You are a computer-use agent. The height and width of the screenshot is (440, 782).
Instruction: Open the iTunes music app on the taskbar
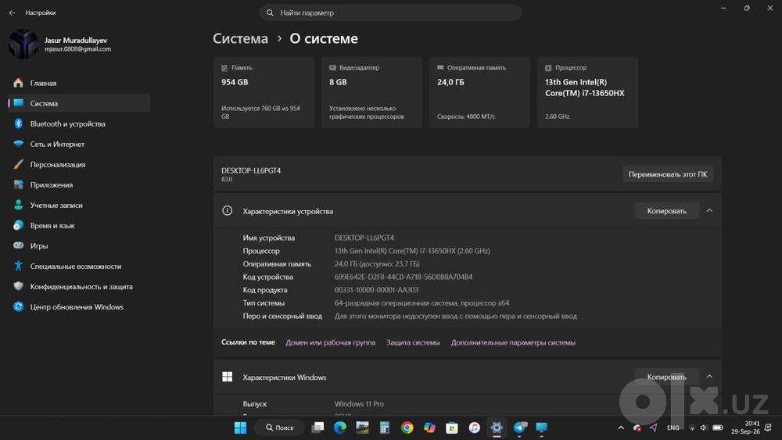[x=475, y=427]
